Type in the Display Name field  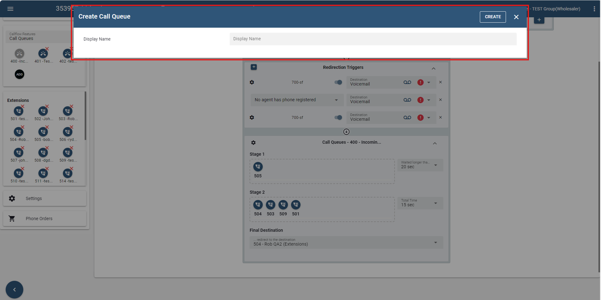[x=373, y=39]
